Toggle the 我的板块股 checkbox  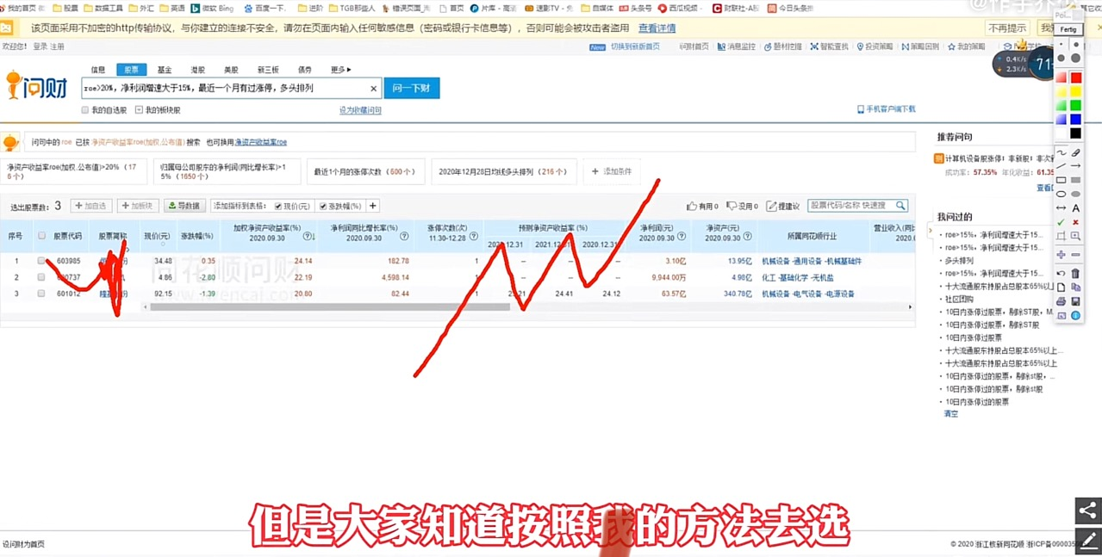coord(139,110)
